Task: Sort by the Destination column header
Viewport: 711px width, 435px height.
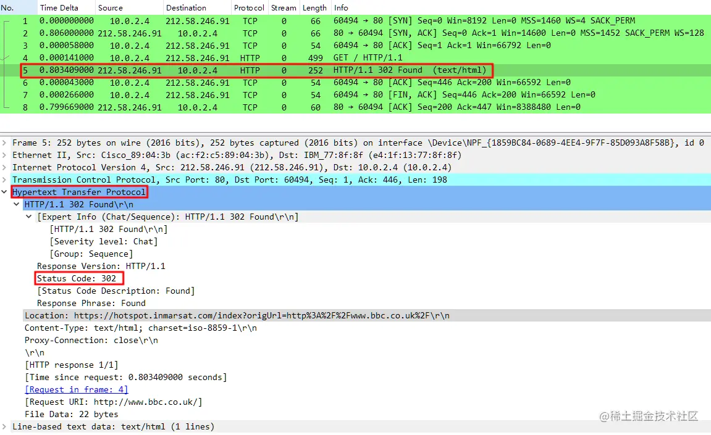Action: 197,7
